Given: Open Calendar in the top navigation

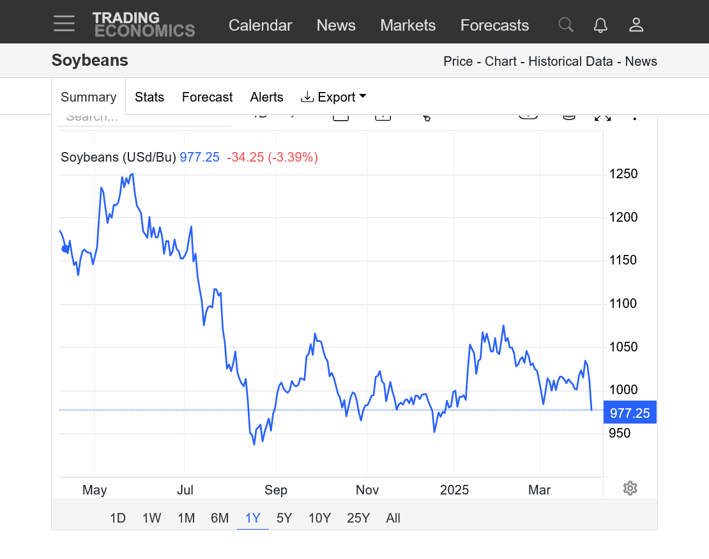Looking at the screenshot, I should [260, 26].
